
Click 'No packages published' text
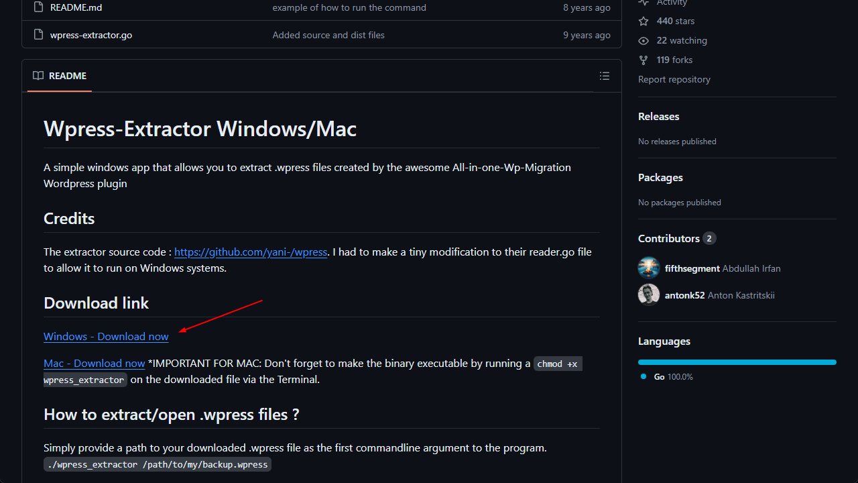pyautogui.click(x=680, y=203)
